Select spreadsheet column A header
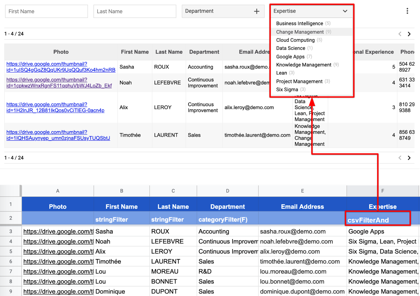The image size is (420, 296). click(58, 191)
